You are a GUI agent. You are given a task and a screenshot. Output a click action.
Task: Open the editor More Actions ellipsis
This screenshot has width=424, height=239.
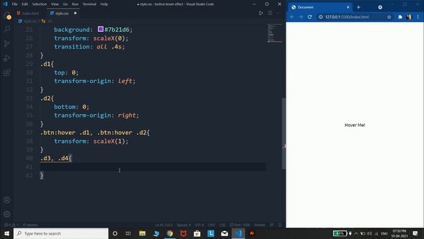click(x=279, y=13)
